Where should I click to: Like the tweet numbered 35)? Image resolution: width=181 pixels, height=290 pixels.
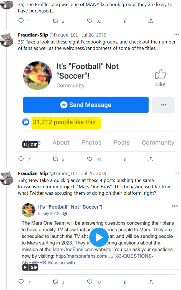tap(90, 21)
